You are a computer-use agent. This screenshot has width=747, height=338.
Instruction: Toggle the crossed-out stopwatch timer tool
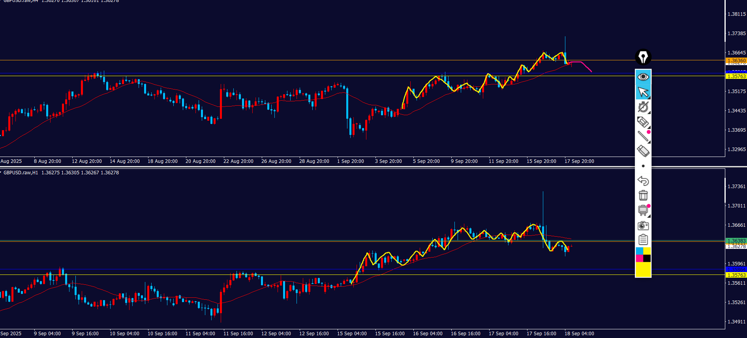point(643,107)
